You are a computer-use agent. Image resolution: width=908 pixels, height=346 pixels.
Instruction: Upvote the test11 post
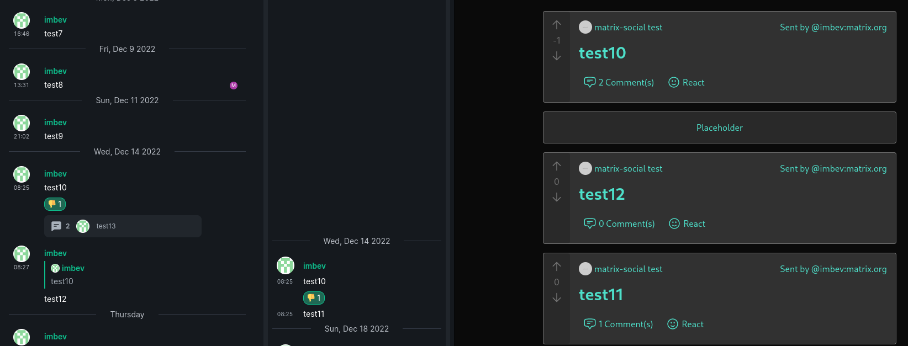tap(557, 267)
